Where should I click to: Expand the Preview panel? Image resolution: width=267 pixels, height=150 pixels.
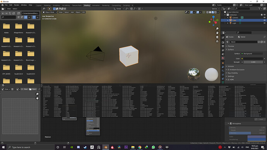[x=231, y=46]
